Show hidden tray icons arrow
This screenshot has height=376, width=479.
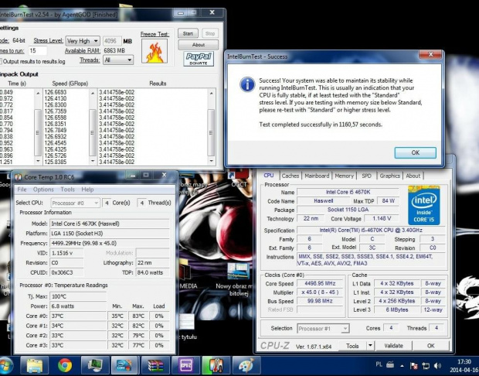click(402, 366)
